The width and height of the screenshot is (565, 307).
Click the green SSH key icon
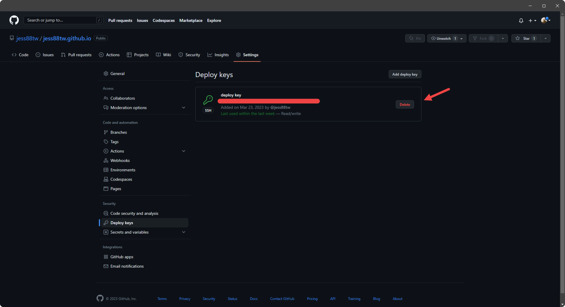tap(208, 100)
